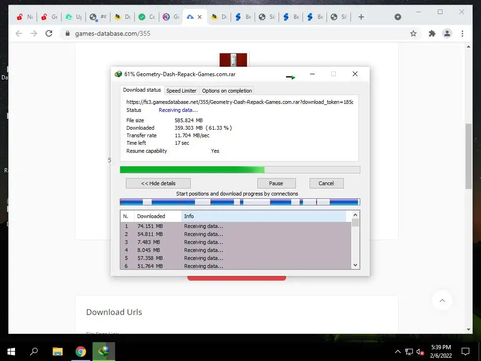Switch to the 'Up' green icon tab

[x=74, y=17]
